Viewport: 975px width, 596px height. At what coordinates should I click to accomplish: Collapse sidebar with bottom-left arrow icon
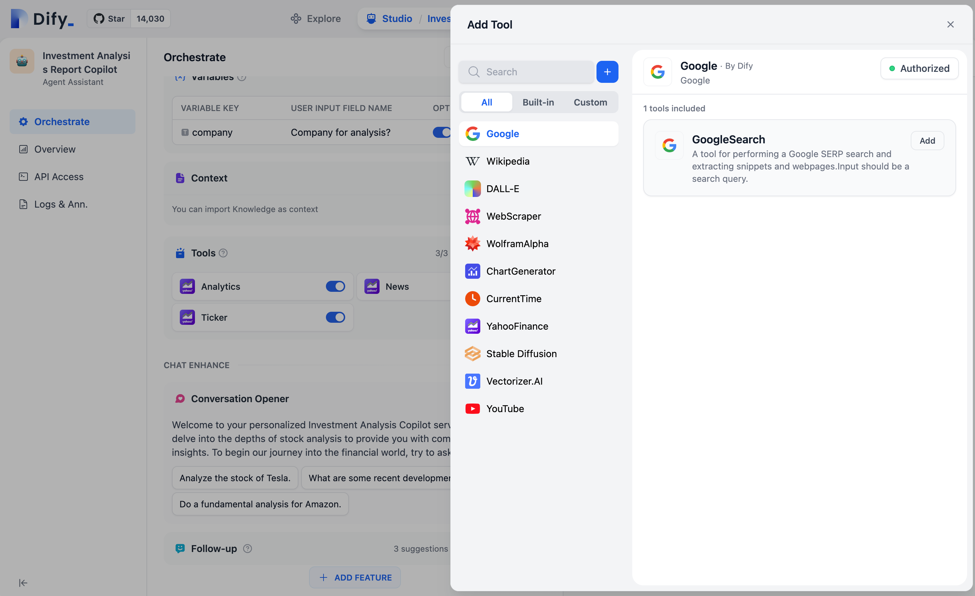pos(23,583)
